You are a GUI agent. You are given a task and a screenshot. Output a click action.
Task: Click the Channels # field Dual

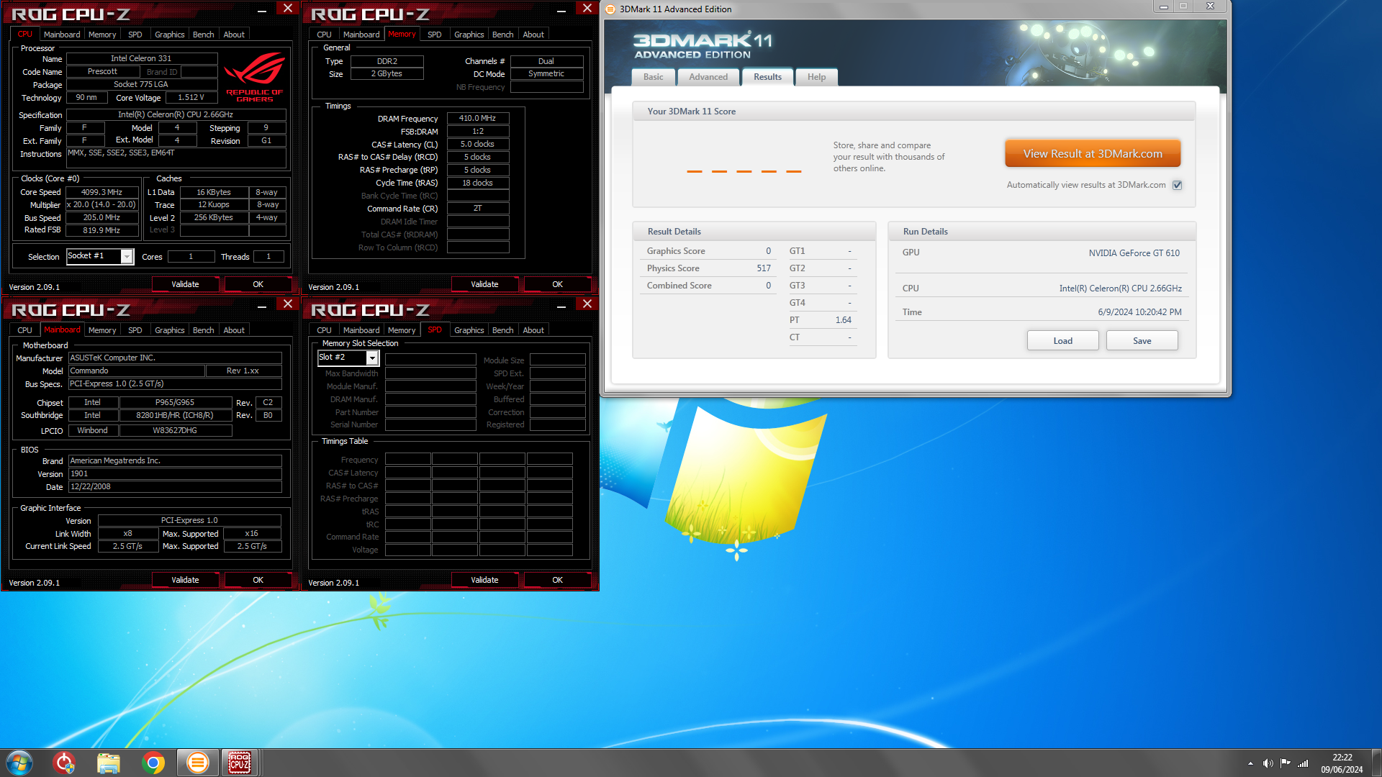(546, 61)
